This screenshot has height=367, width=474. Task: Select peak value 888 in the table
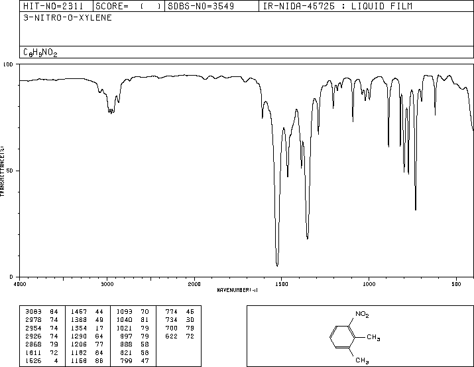click(127, 344)
